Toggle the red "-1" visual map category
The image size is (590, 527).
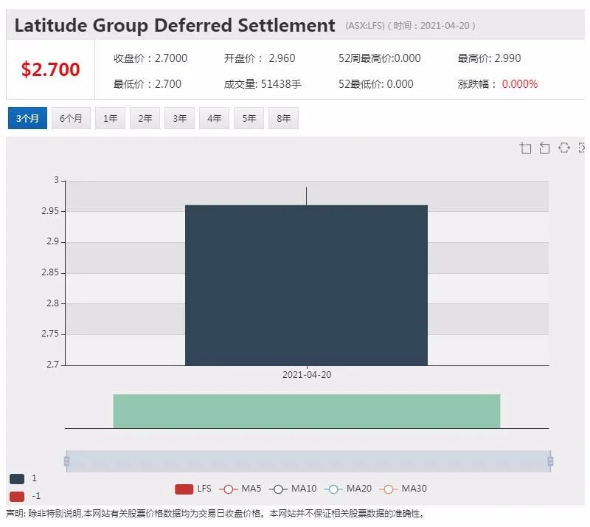(24, 496)
